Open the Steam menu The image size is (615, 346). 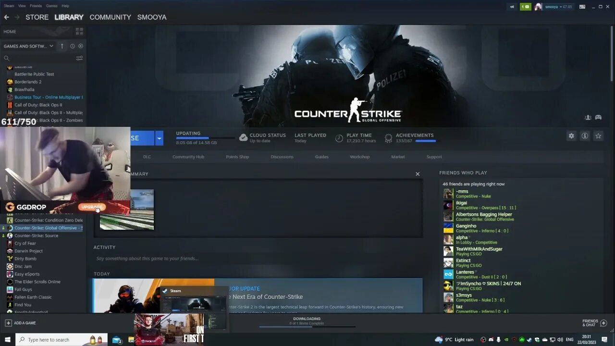click(9, 6)
